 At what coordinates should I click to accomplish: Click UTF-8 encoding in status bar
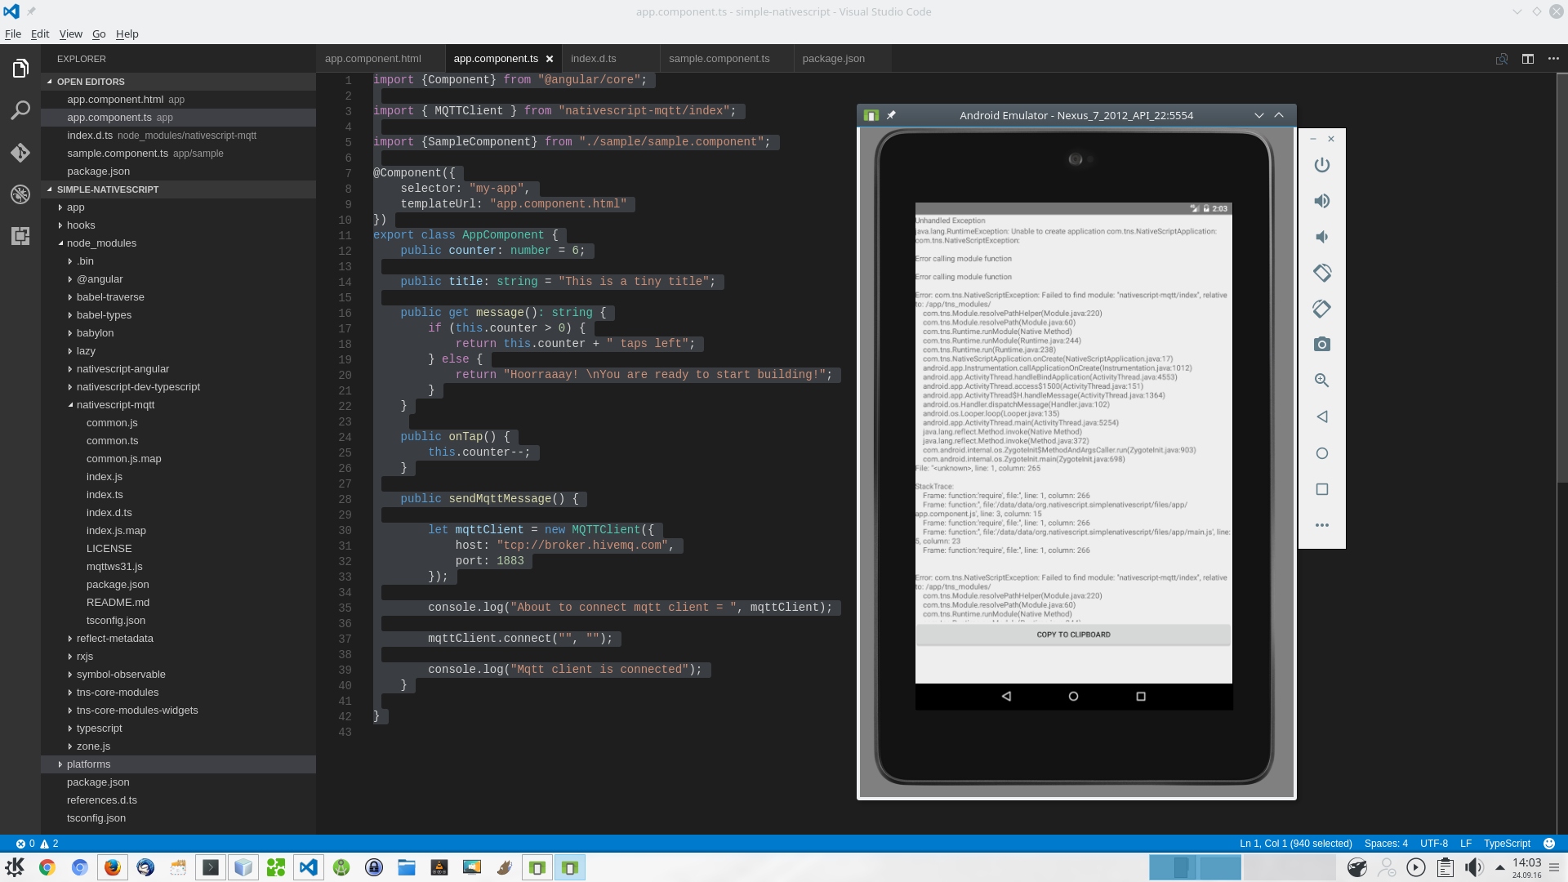click(1433, 844)
